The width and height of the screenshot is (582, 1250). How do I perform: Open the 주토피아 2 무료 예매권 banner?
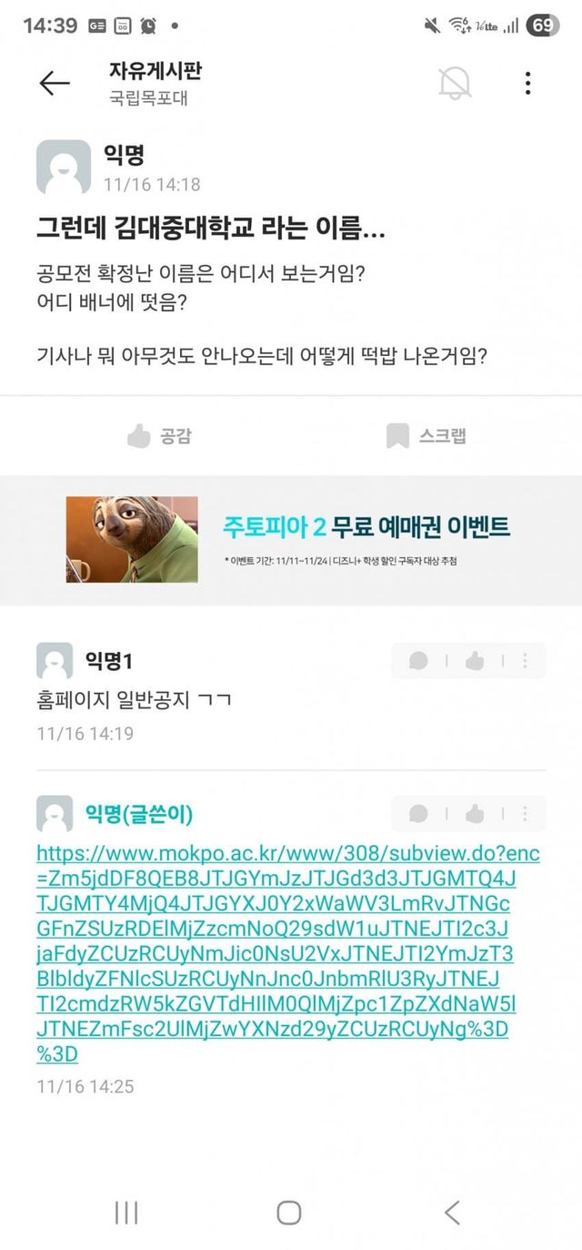tap(291, 539)
